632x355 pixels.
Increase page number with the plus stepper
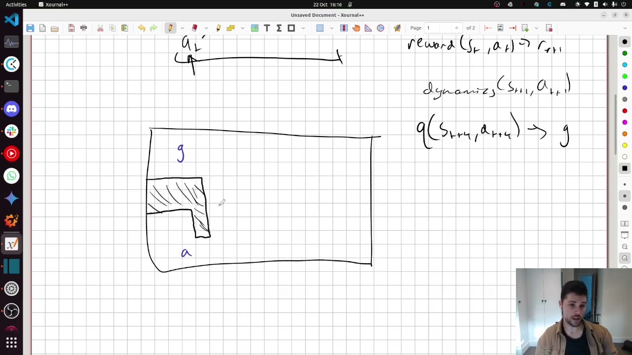point(457,28)
